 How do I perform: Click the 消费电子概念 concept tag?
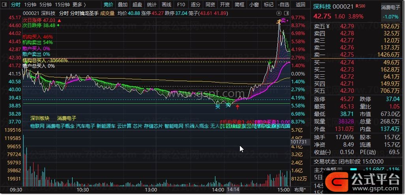pos(60,126)
